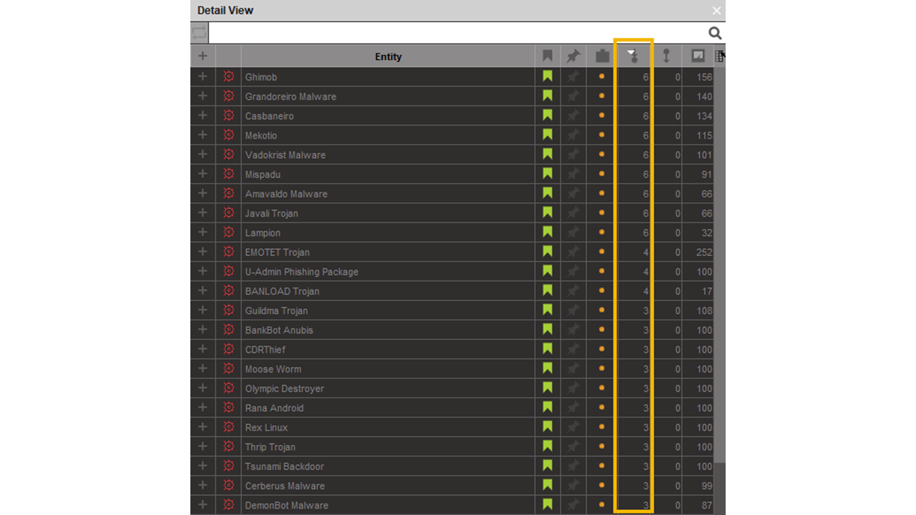Screen dimensions: 916x515
Task: Click the orange dot in Lampion row
Action: point(602,232)
